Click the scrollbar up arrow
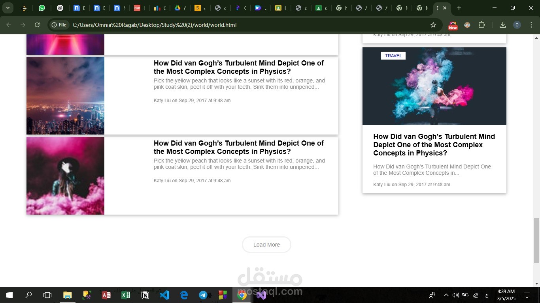The width and height of the screenshot is (540, 303). point(536,38)
